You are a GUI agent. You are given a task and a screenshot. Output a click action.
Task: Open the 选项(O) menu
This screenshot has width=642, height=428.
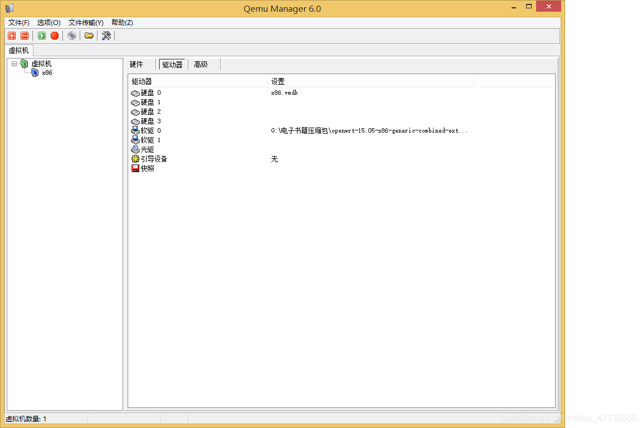click(x=48, y=22)
